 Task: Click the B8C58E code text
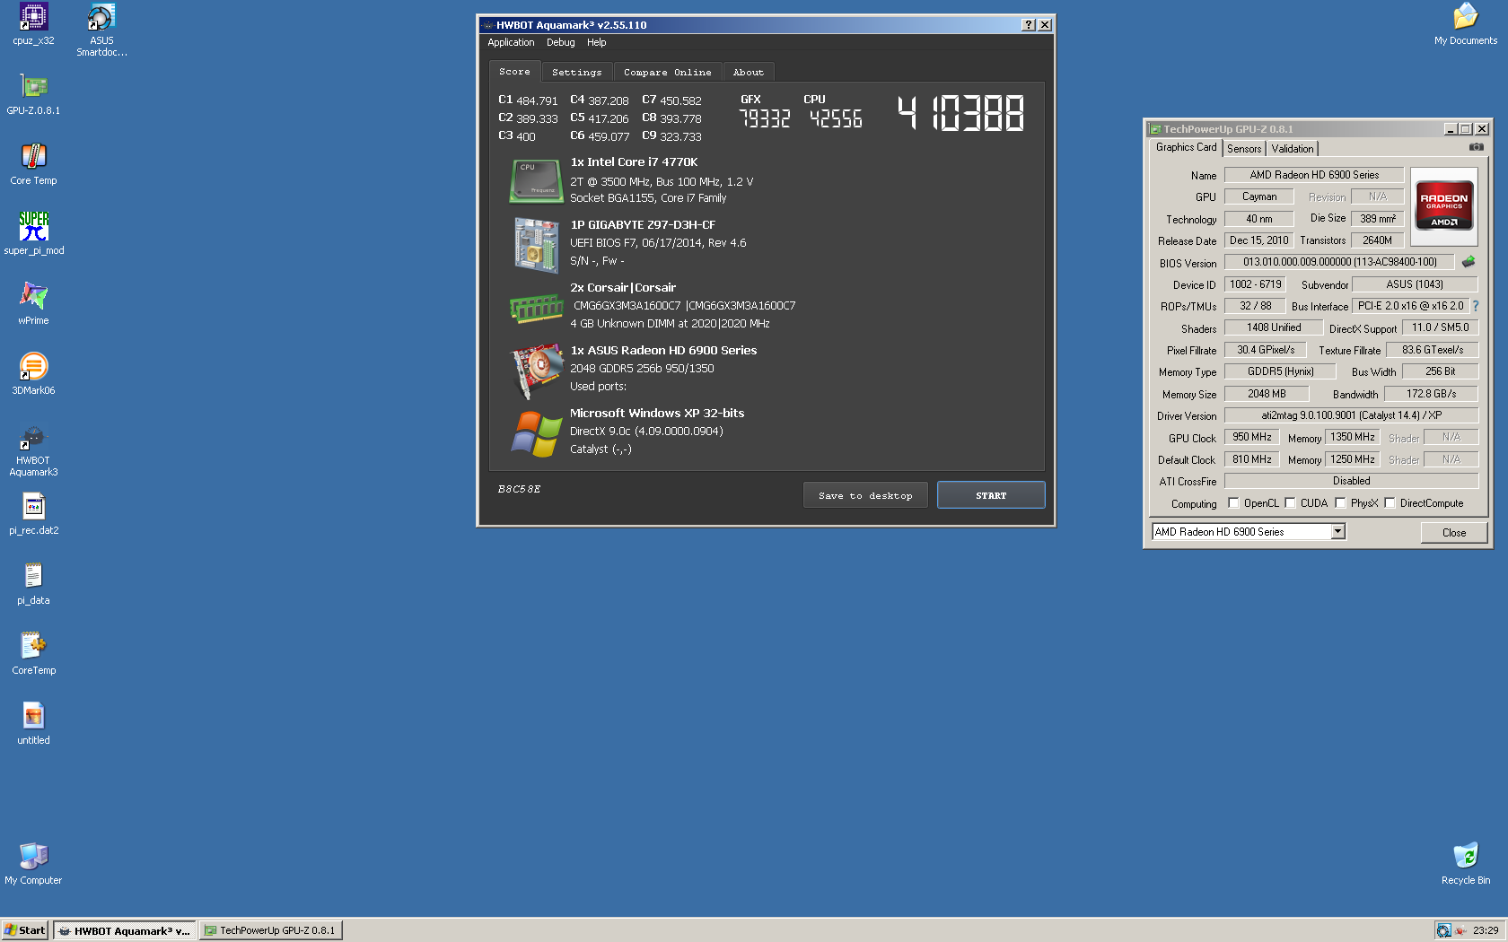coord(519,489)
